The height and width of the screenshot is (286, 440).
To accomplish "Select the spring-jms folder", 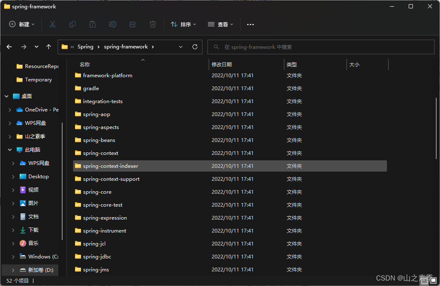I will tap(230, 269).
